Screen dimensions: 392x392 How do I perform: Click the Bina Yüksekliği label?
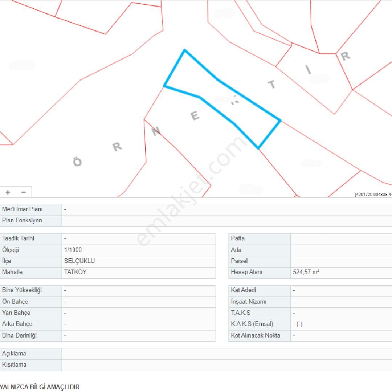point(22,290)
